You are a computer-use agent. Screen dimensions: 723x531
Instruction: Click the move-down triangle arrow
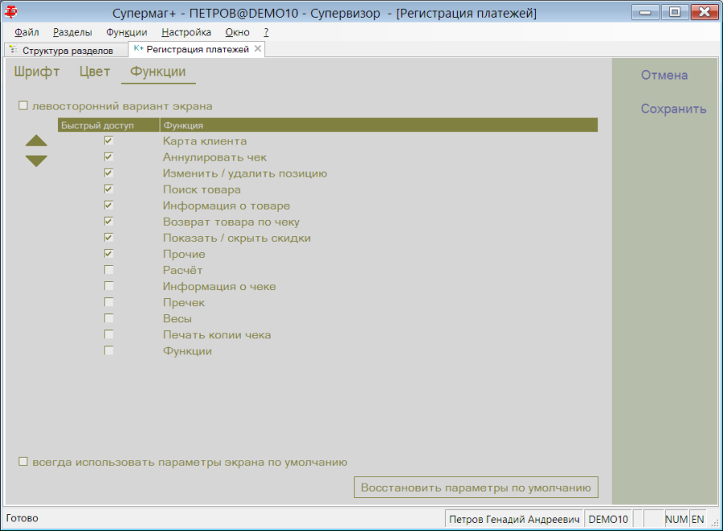tap(36, 161)
